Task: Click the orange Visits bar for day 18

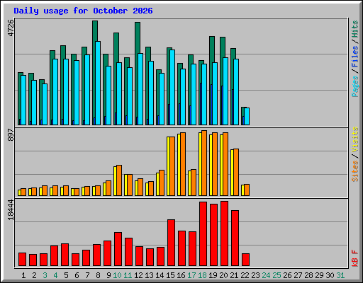Action: [204, 163]
